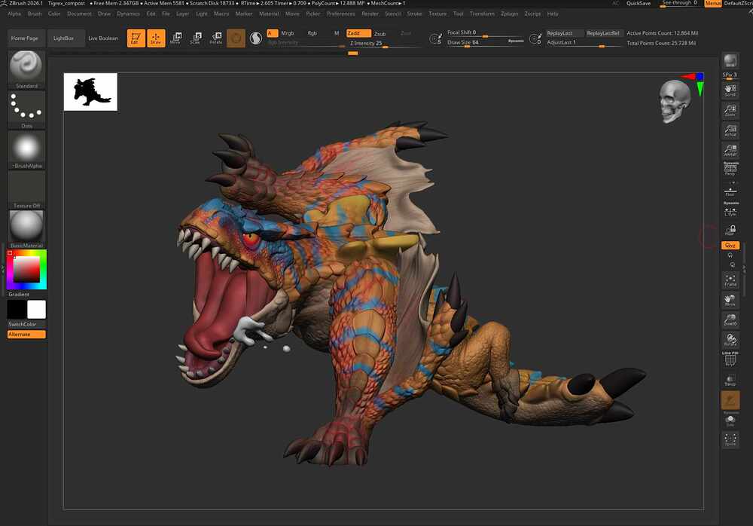The width and height of the screenshot is (753, 526).
Task: Click the Menus button
Action: pyautogui.click(x=712, y=3)
